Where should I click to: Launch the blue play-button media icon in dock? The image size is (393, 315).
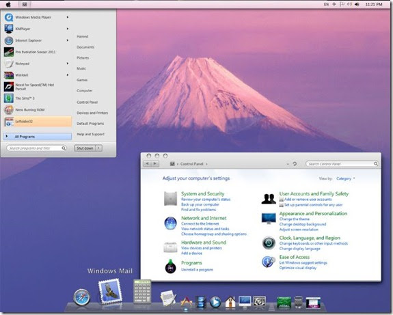click(x=215, y=302)
